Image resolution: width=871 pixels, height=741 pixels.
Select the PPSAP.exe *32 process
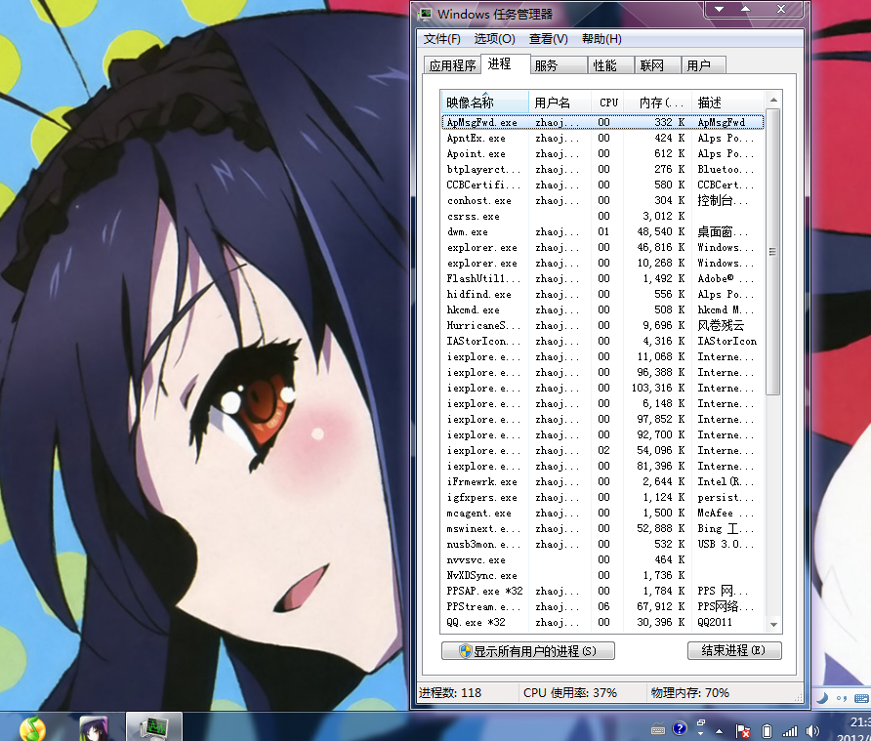click(x=602, y=591)
